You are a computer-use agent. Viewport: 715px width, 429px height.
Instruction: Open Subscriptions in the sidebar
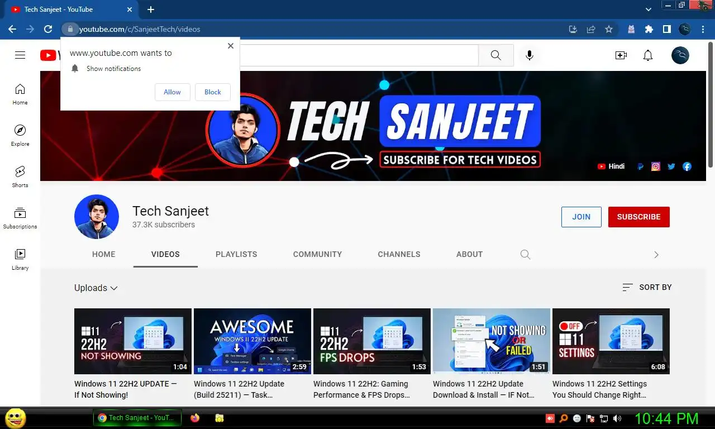pyautogui.click(x=20, y=218)
